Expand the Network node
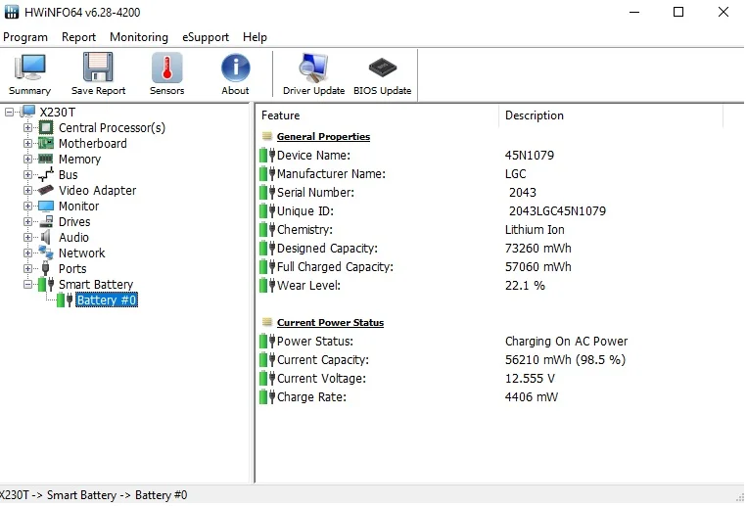747x506 pixels. (x=27, y=253)
